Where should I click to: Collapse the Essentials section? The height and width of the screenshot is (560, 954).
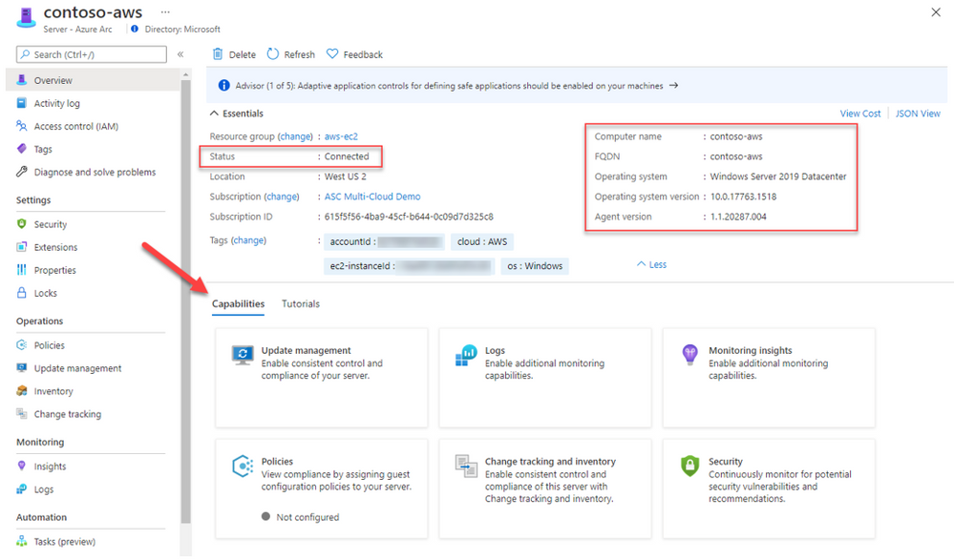213,114
